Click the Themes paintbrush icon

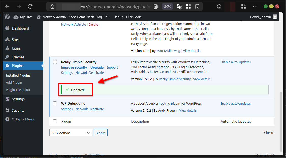7,57
